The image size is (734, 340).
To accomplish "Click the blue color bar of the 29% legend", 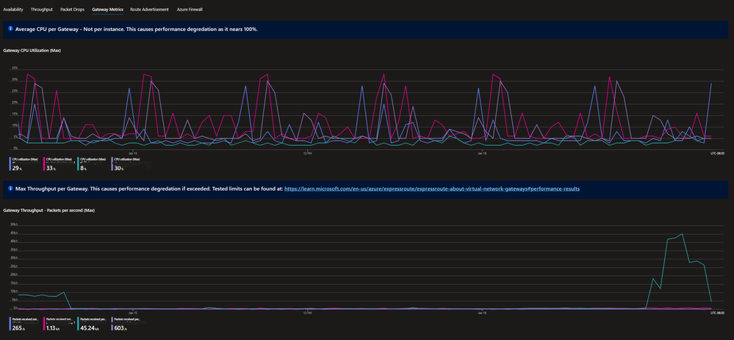I will point(10,164).
